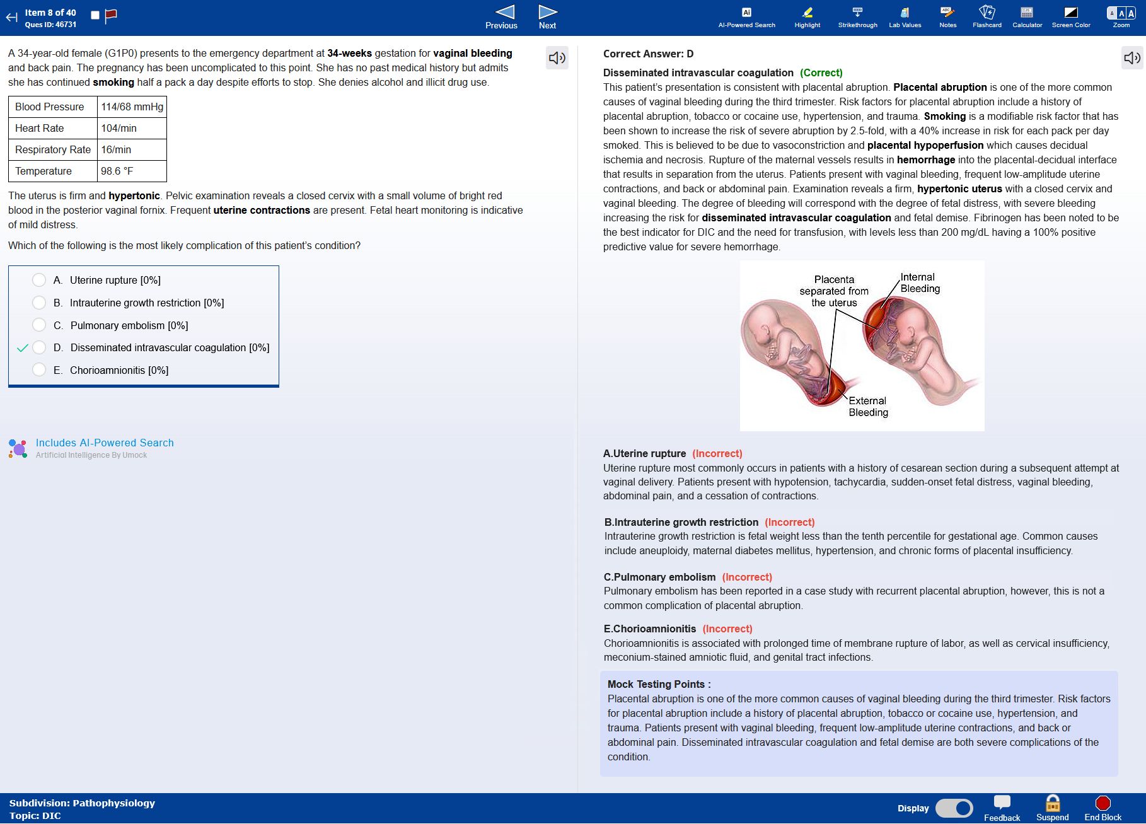Click Topic: DIC in the footer
1146x824 pixels.
[35, 816]
